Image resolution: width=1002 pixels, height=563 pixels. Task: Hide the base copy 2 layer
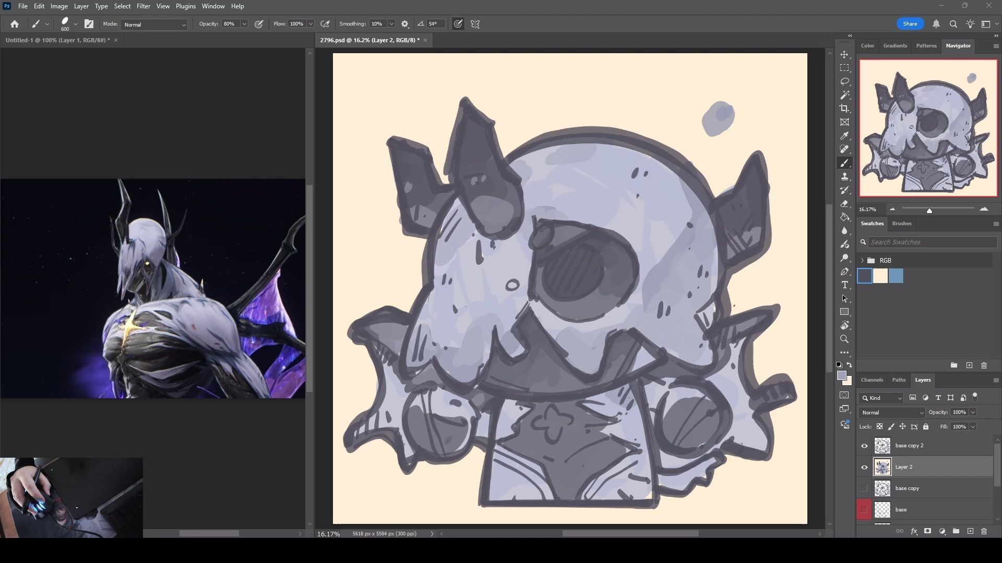point(864,446)
